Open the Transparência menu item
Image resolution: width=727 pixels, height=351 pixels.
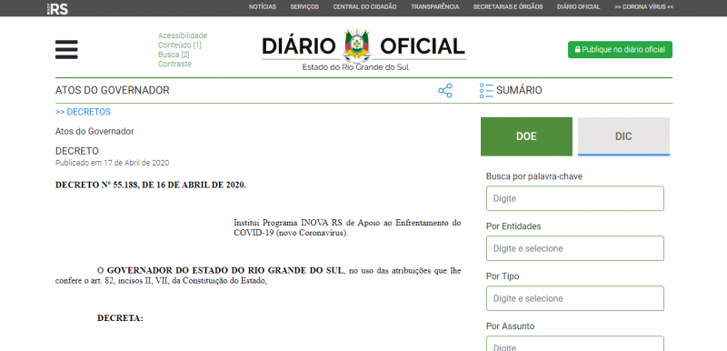pyautogui.click(x=435, y=7)
